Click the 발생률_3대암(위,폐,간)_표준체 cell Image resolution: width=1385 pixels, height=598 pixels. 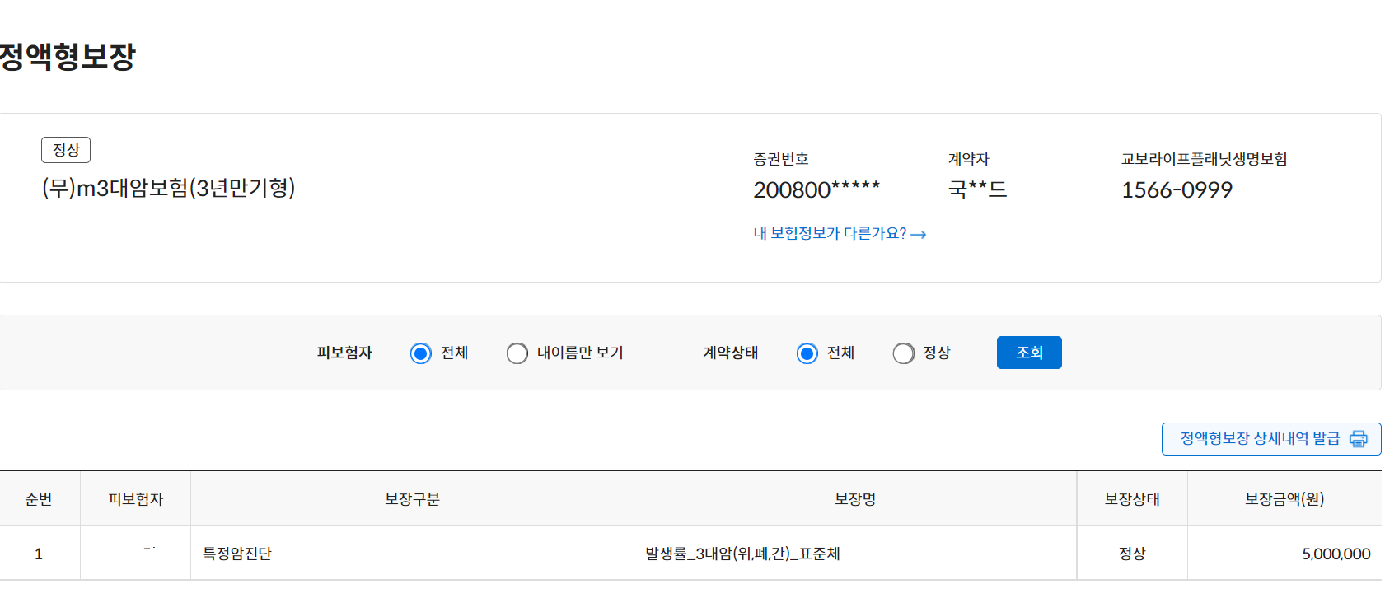point(742,554)
